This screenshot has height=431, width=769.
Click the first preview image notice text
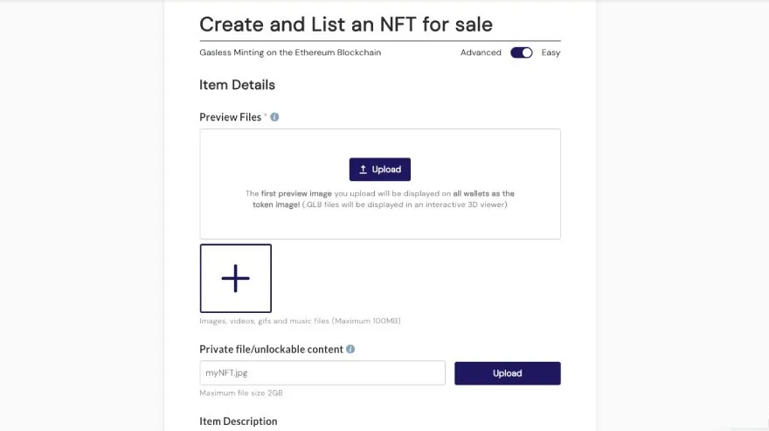(x=380, y=198)
